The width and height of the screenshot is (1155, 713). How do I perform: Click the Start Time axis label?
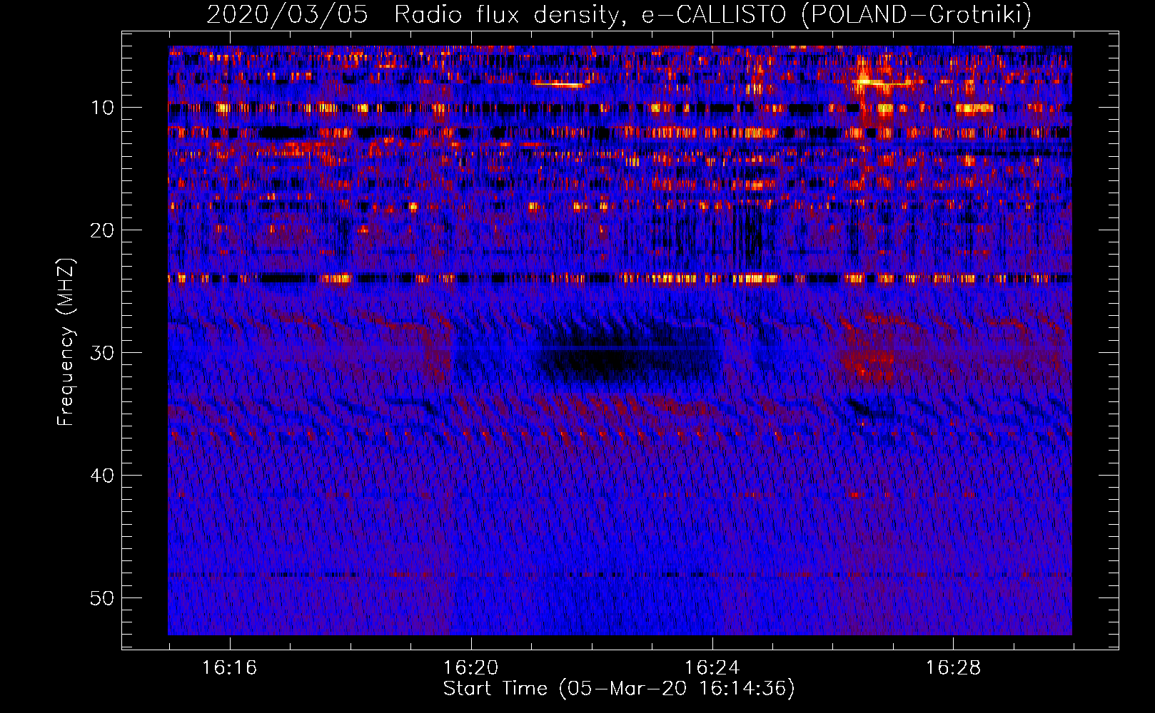click(619, 689)
